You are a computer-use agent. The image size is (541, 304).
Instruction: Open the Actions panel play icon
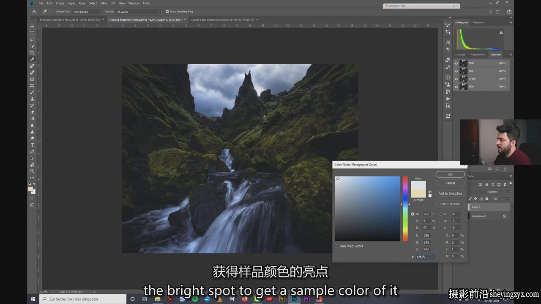pyautogui.click(x=448, y=99)
